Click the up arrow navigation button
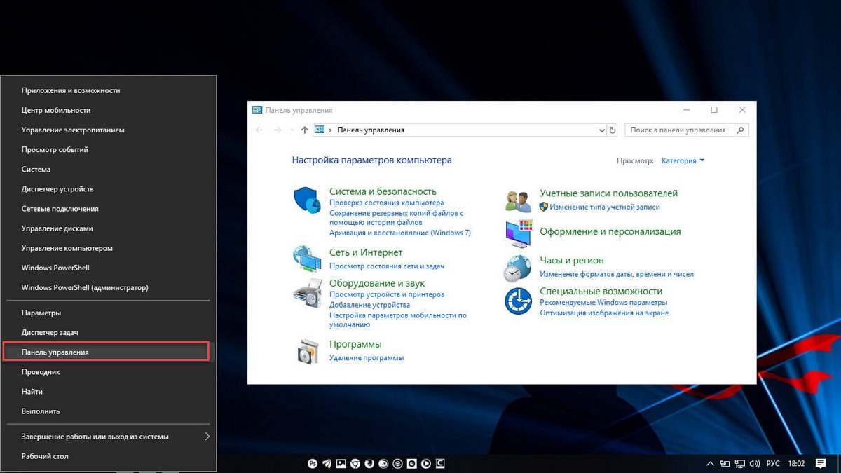 click(x=304, y=130)
